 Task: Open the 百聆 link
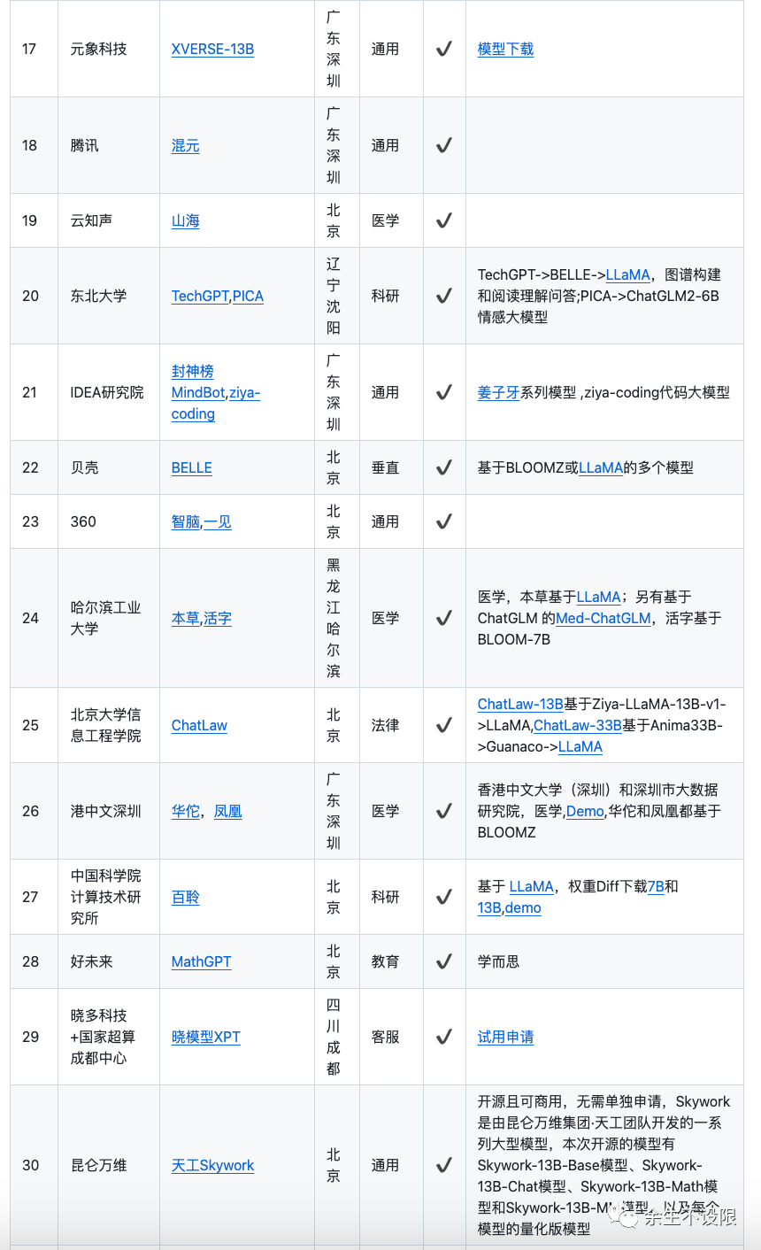coord(186,897)
